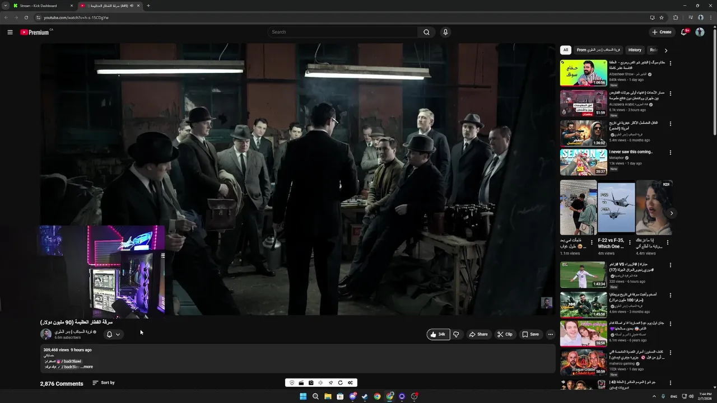Screen dimensions: 717x403
Task: Select the History filter chip
Action: (x=635, y=50)
